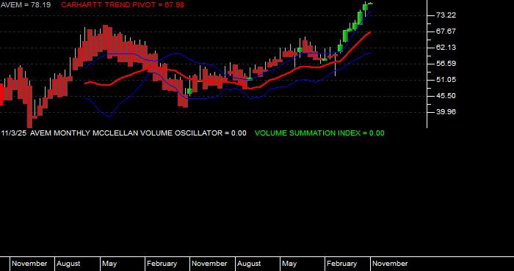Click the latest green candle at chart top
The height and width of the screenshot is (271, 514).
[370, 4]
